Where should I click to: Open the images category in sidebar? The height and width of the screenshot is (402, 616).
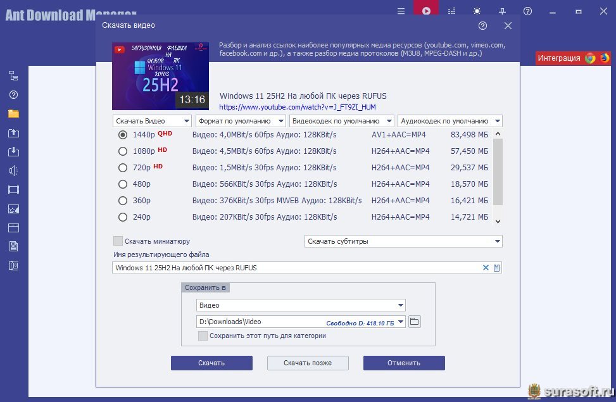pyautogui.click(x=13, y=208)
